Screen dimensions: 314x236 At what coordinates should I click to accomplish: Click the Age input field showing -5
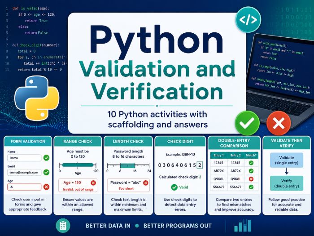click(24, 187)
